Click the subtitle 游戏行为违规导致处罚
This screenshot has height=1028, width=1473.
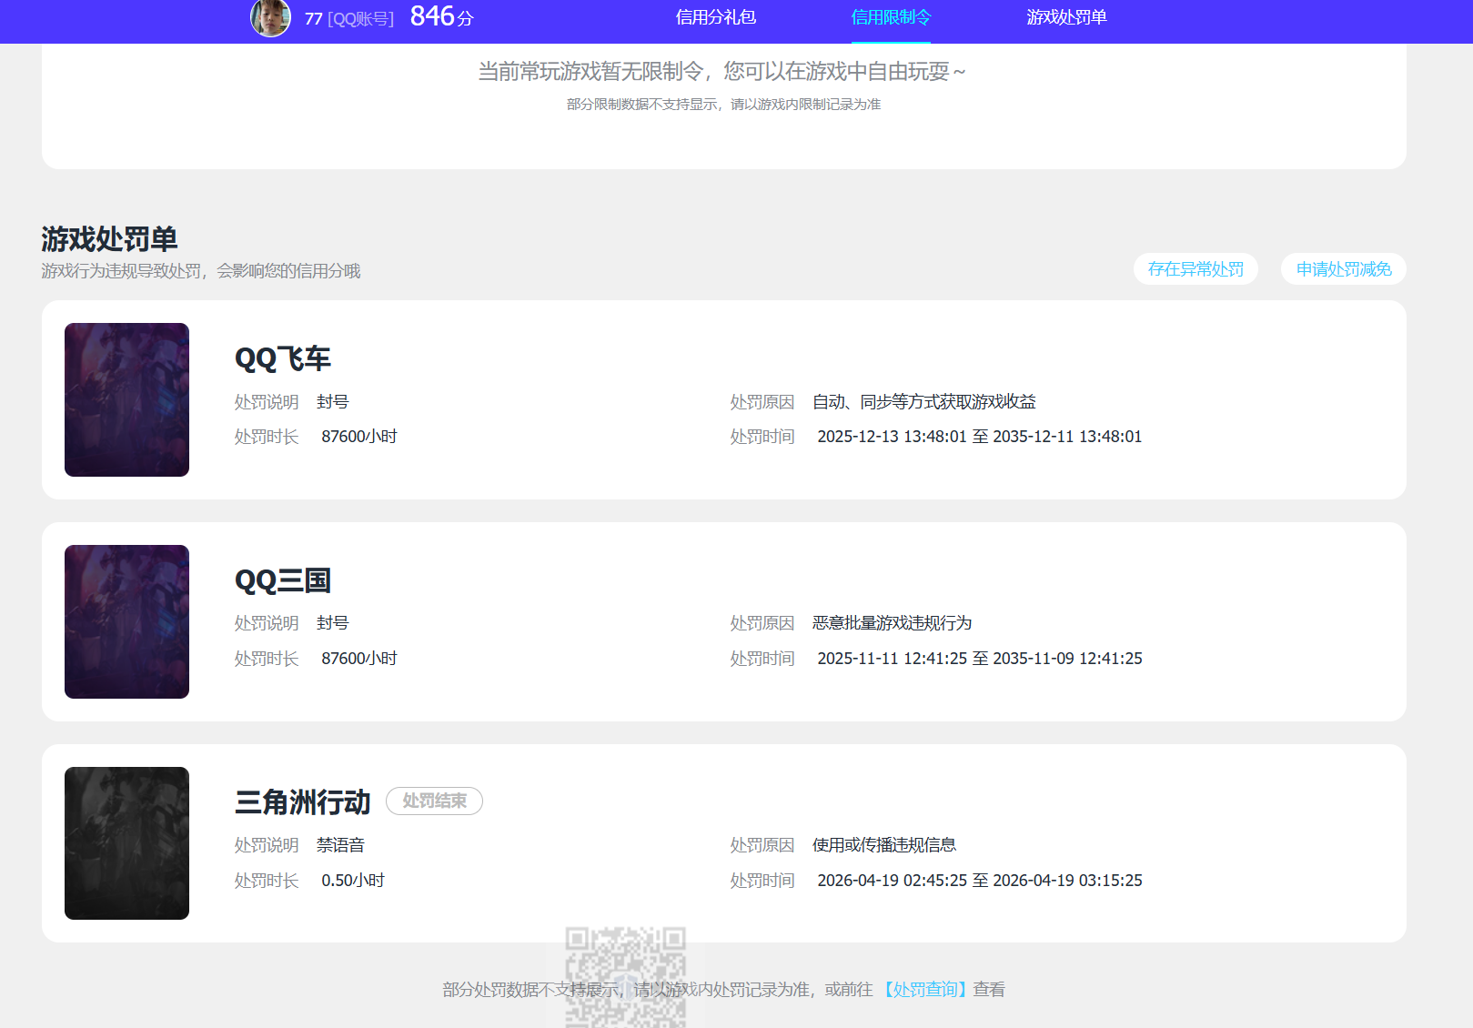(x=201, y=271)
